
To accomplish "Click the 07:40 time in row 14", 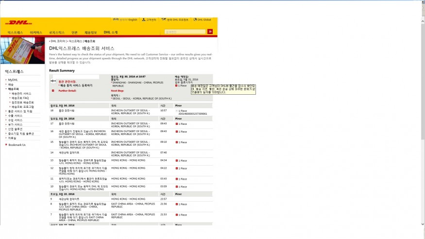I will click(163, 153).
